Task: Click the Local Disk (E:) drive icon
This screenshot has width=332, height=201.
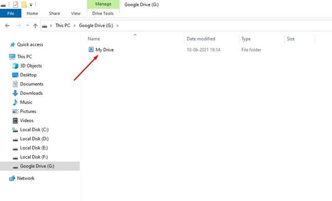Action: pos(15,148)
